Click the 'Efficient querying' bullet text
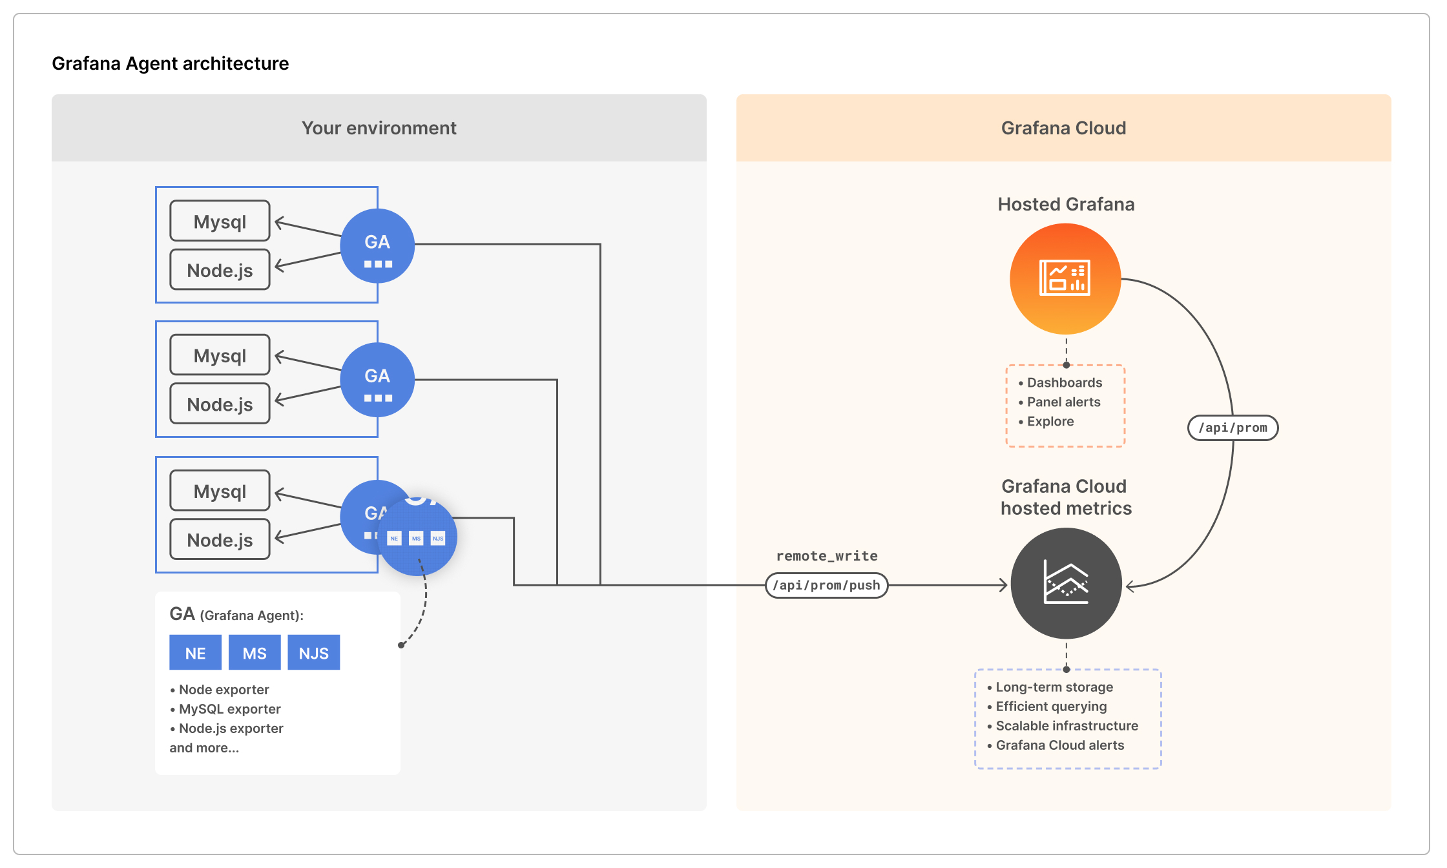This screenshot has height=868, width=1447. point(1051,707)
